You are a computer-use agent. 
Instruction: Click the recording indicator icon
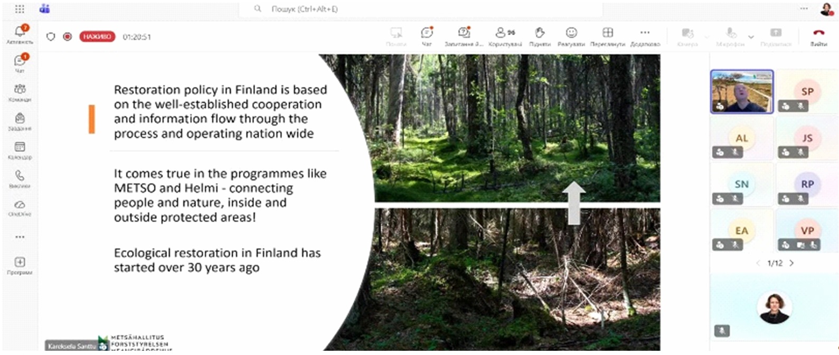click(68, 36)
